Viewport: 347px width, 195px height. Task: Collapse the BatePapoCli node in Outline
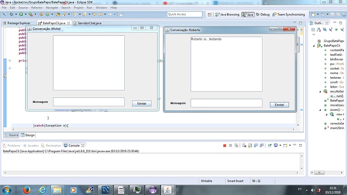click(314, 46)
